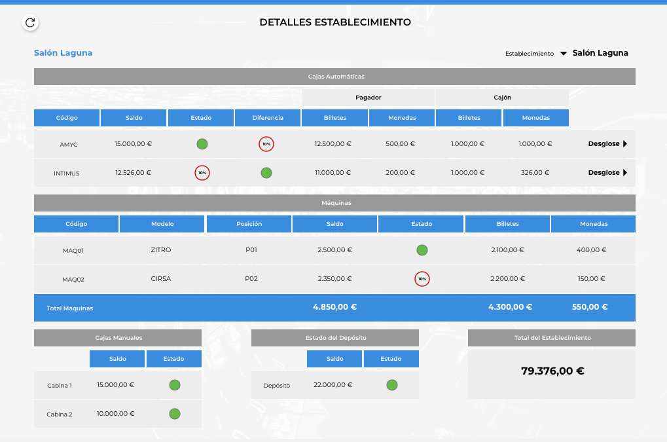Viewport: 667px width, 442px height.
Task: Click AMYC red 10% Diferencia indicator
Action: click(x=266, y=144)
